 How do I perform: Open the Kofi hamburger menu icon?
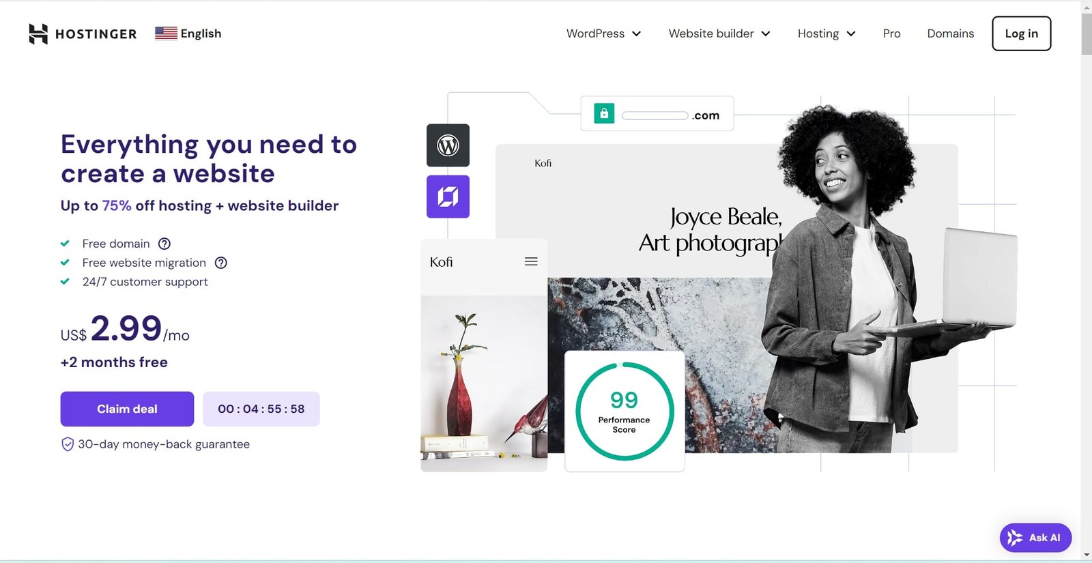[531, 261]
